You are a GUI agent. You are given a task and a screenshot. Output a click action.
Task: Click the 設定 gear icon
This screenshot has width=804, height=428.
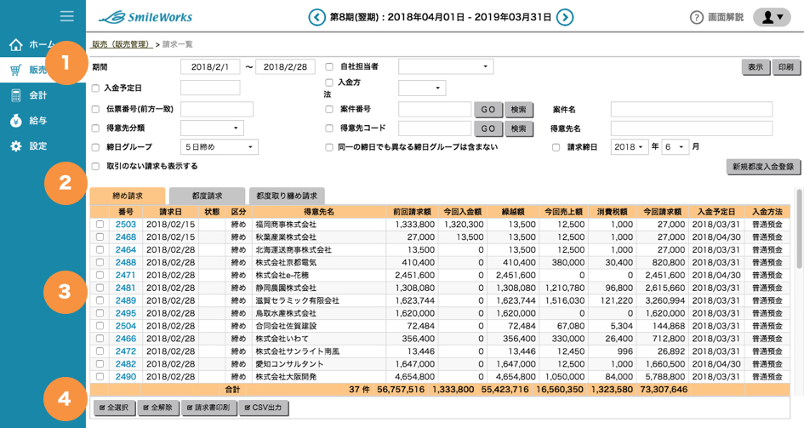16,146
